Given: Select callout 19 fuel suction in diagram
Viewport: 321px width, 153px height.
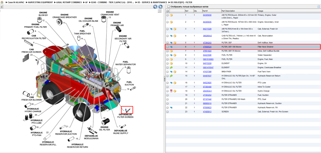Looking at the screenshot, I should 128,89.
